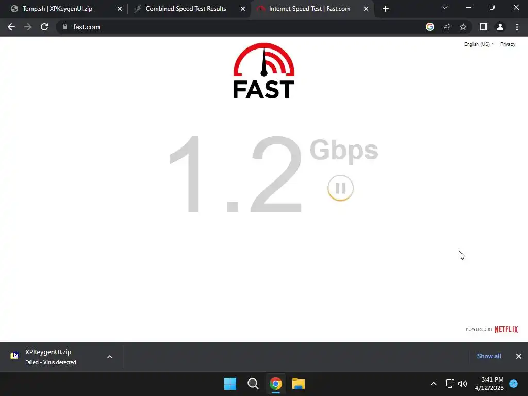Image resolution: width=528 pixels, height=396 pixels.
Task: View site info via the lock icon
Action: (65, 27)
